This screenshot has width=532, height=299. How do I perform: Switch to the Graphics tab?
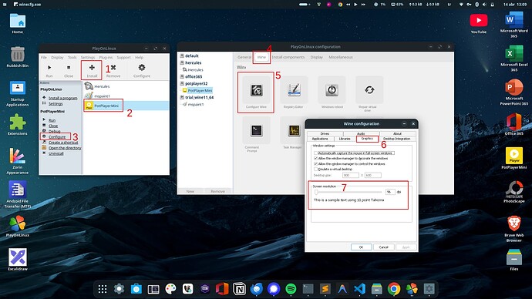pos(367,139)
